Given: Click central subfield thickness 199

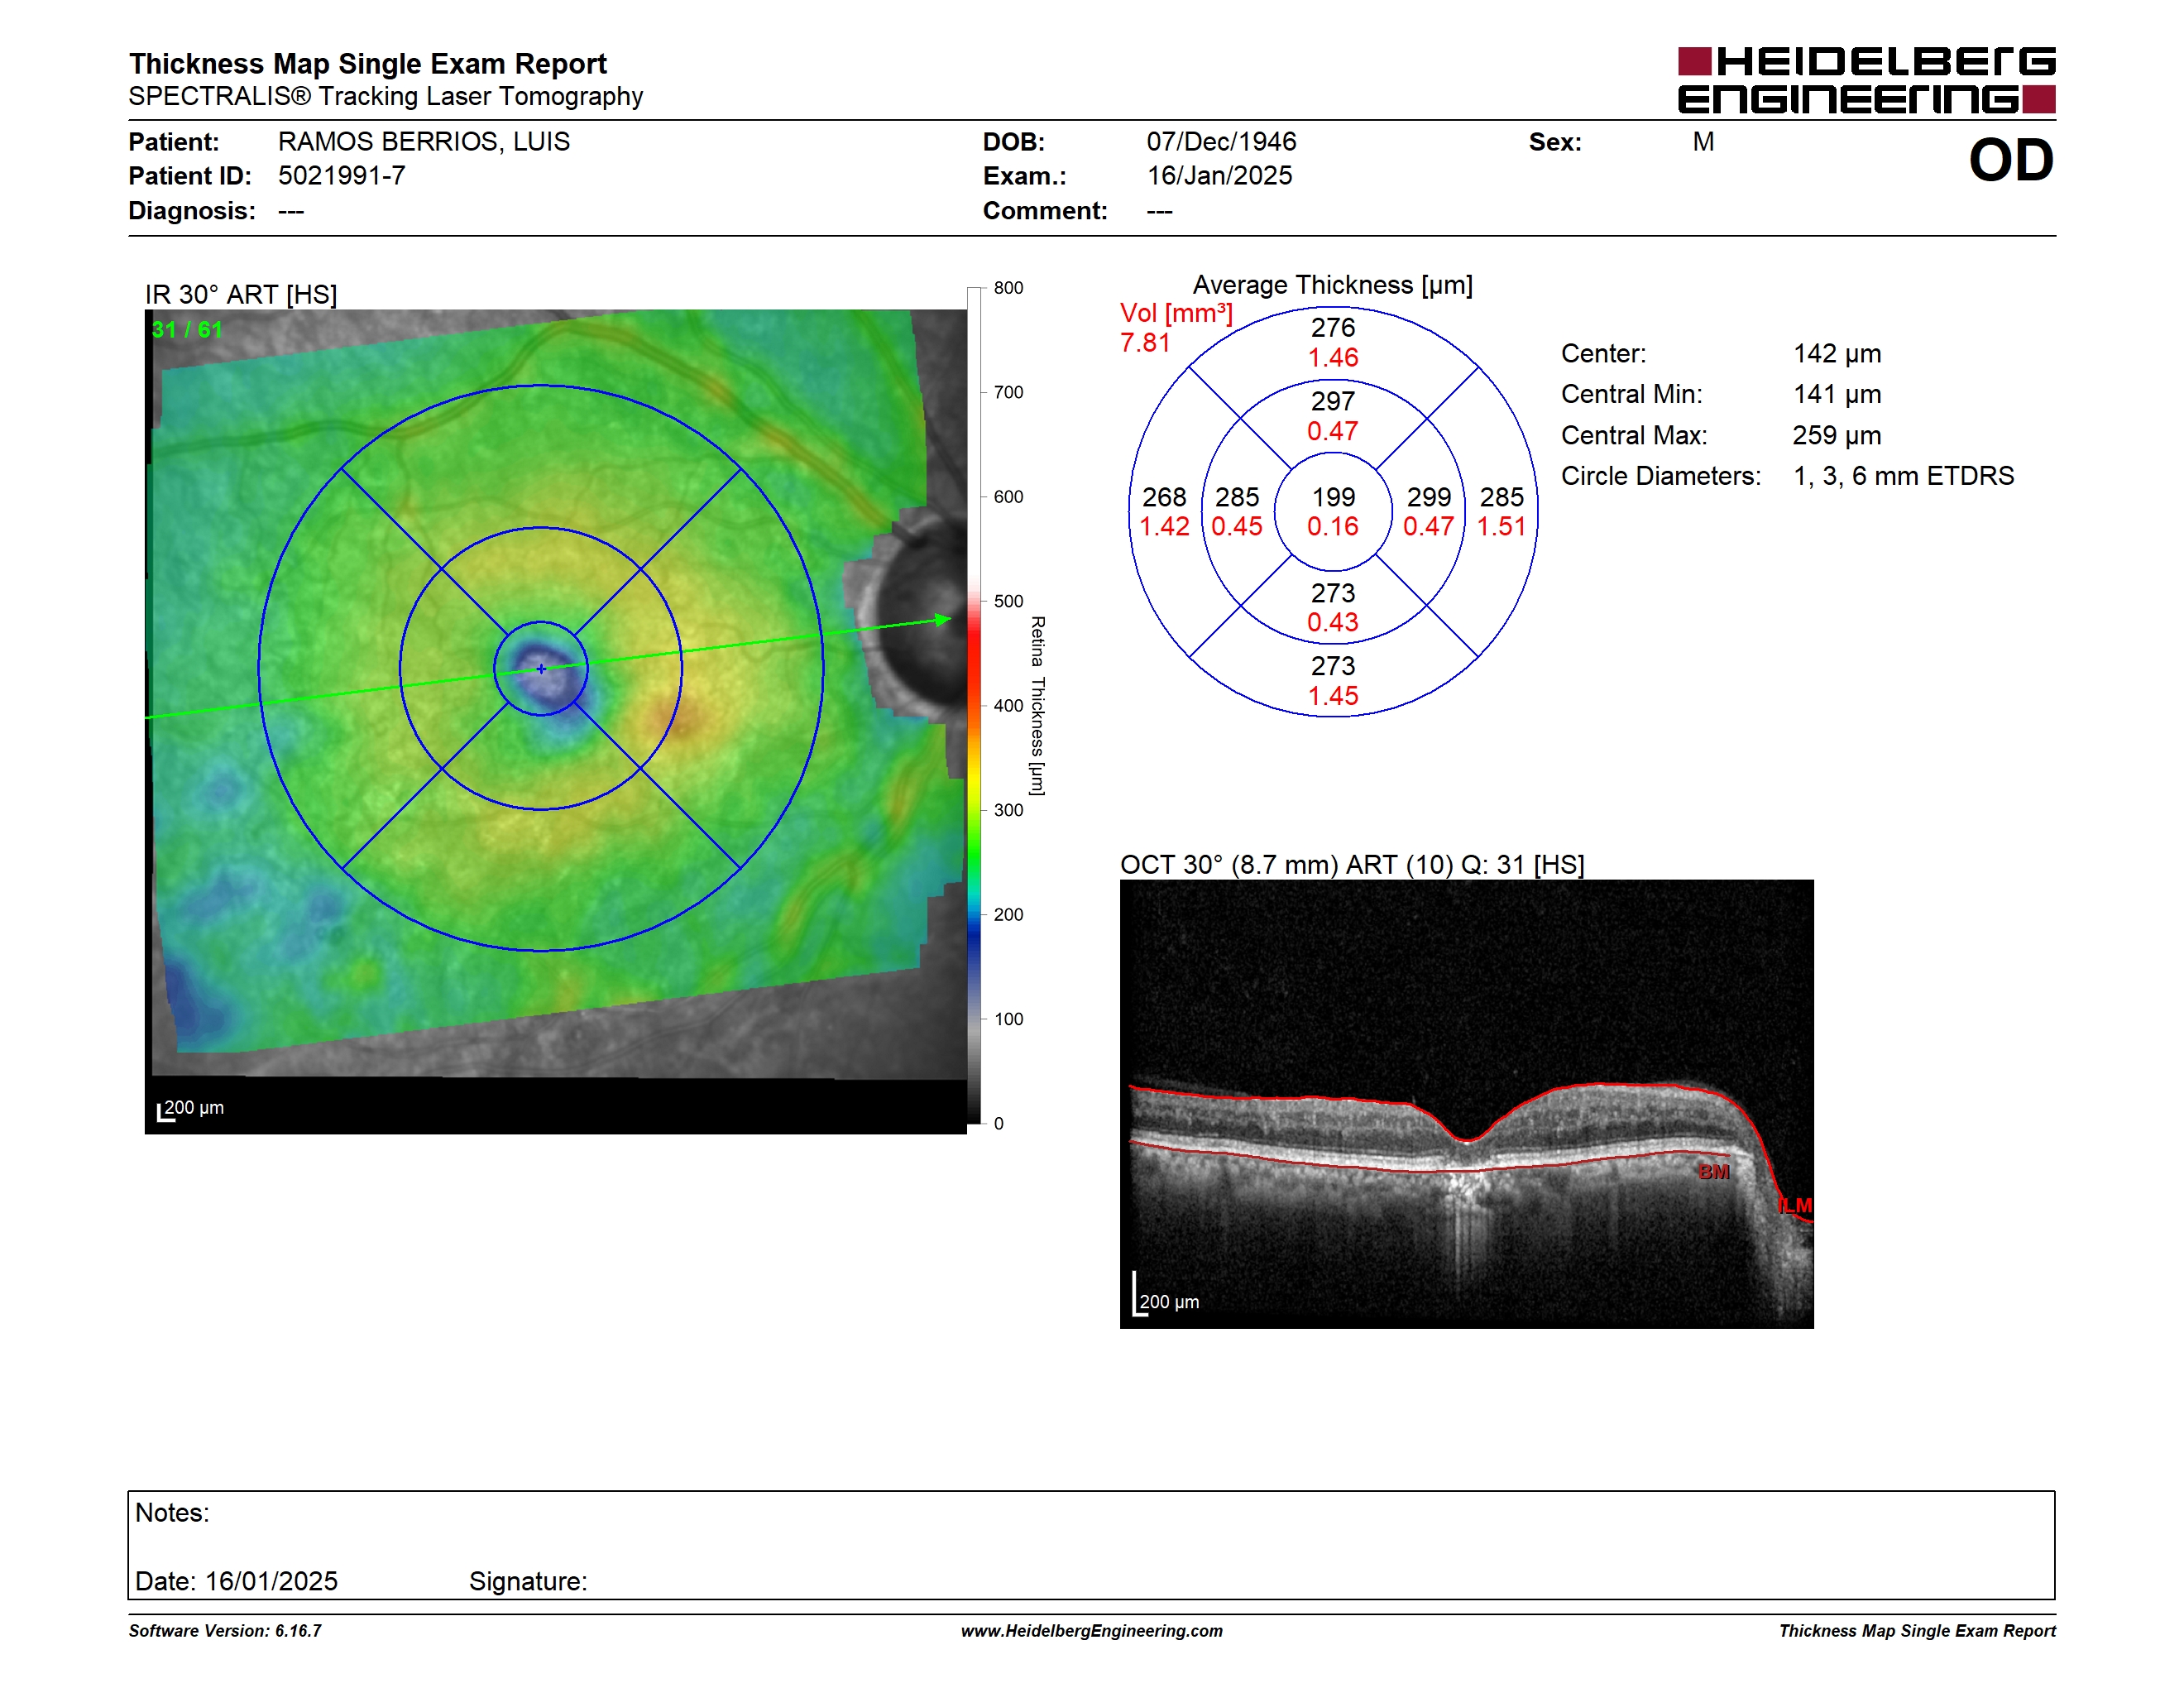Looking at the screenshot, I should pos(1333,497).
